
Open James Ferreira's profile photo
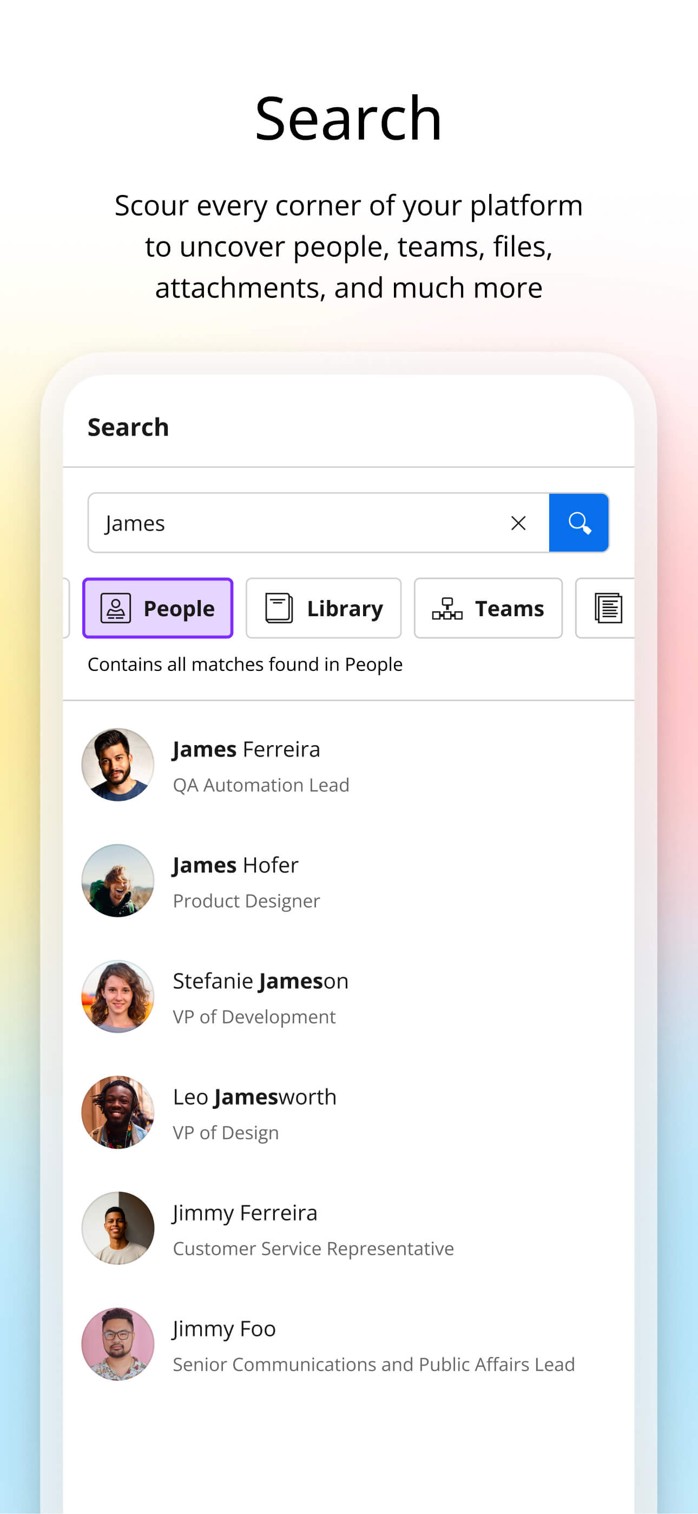[118, 765]
